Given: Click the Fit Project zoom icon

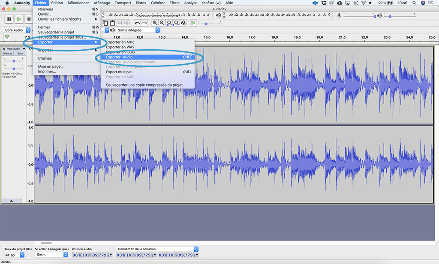Looking at the screenshot, I should (x=176, y=23).
